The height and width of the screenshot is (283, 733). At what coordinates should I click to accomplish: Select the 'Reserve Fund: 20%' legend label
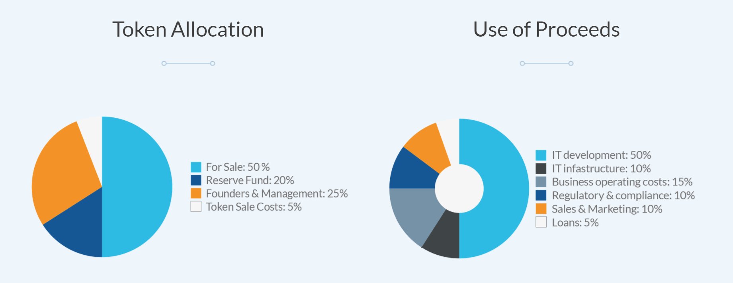coord(250,180)
